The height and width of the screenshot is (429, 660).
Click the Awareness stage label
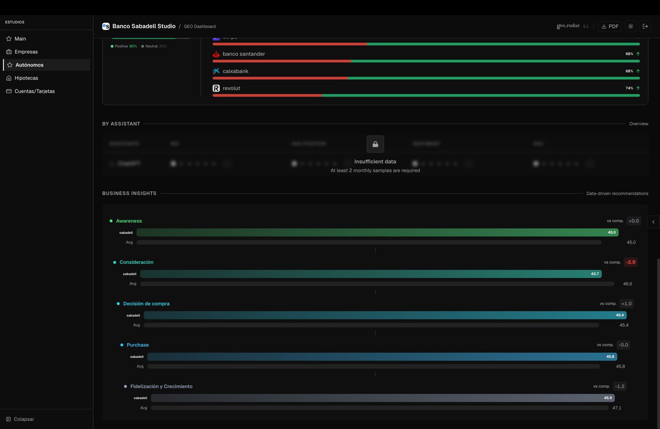click(x=129, y=221)
